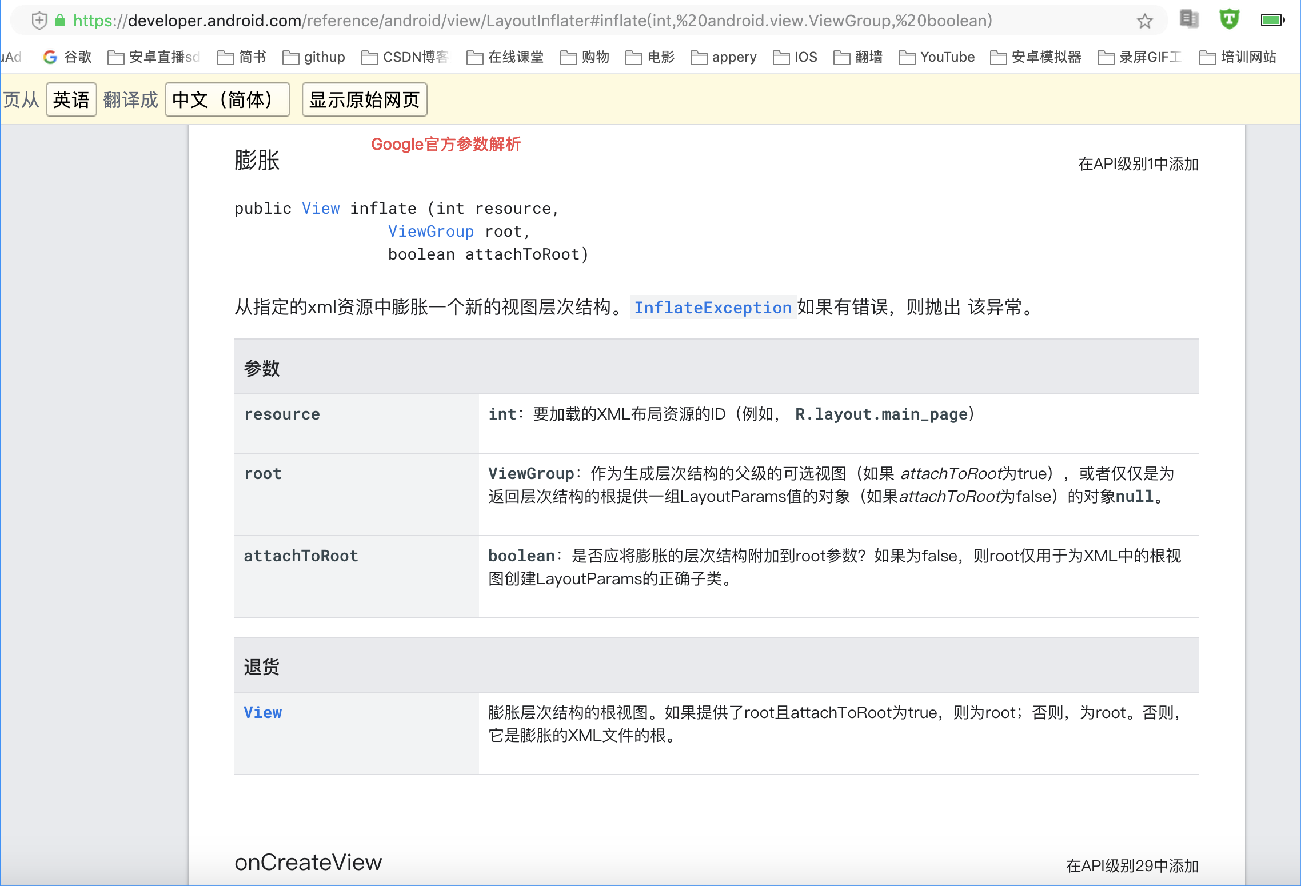The width and height of the screenshot is (1301, 886).
Task: Open the YouTube bookmark folder
Action: pyautogui.click(x=936, y=57)
